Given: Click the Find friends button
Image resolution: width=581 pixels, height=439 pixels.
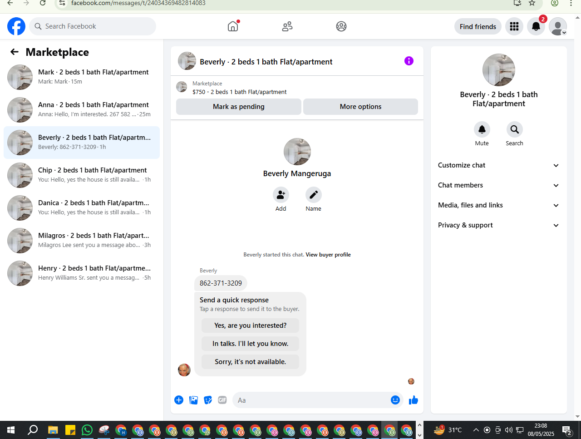Looking at the screenshot, I should coord(478,26).
